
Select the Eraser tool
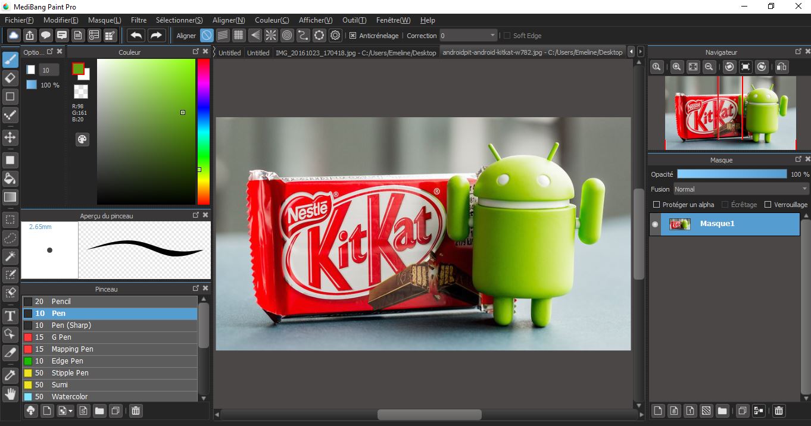coord(10,78)
